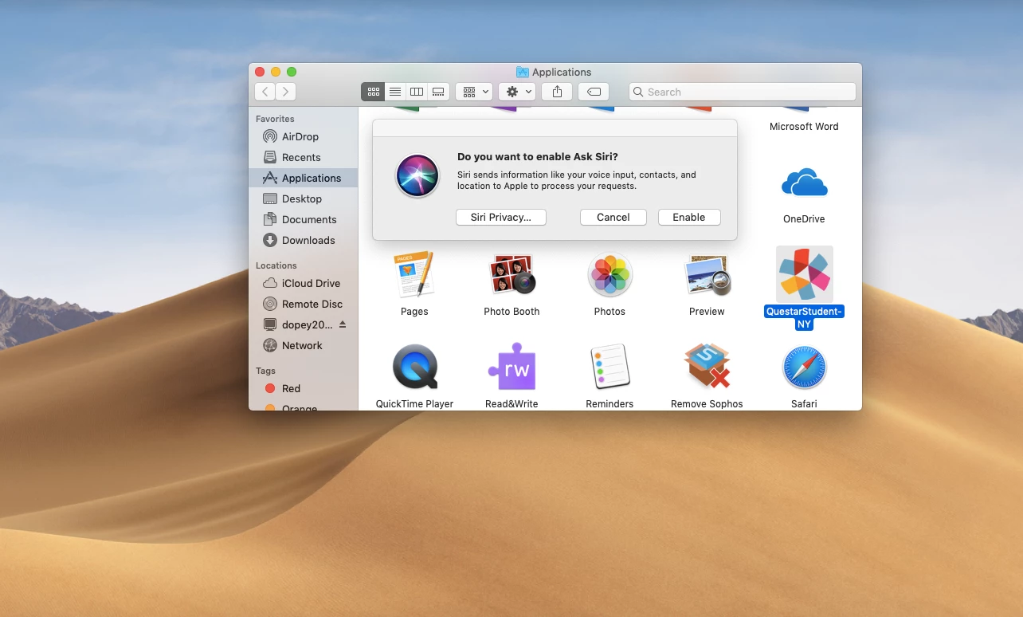Click the Siri Privacy… button

pos(501,217)
